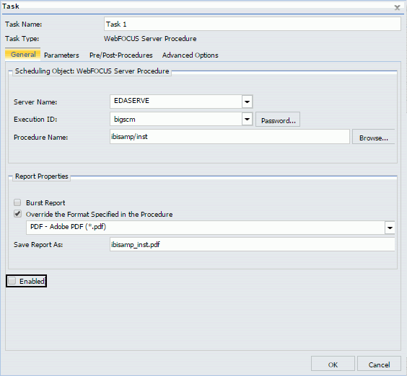Click the Browse... button for Procedure Name
This screenshot has height=376, width=407.
[x=374, y=137]
